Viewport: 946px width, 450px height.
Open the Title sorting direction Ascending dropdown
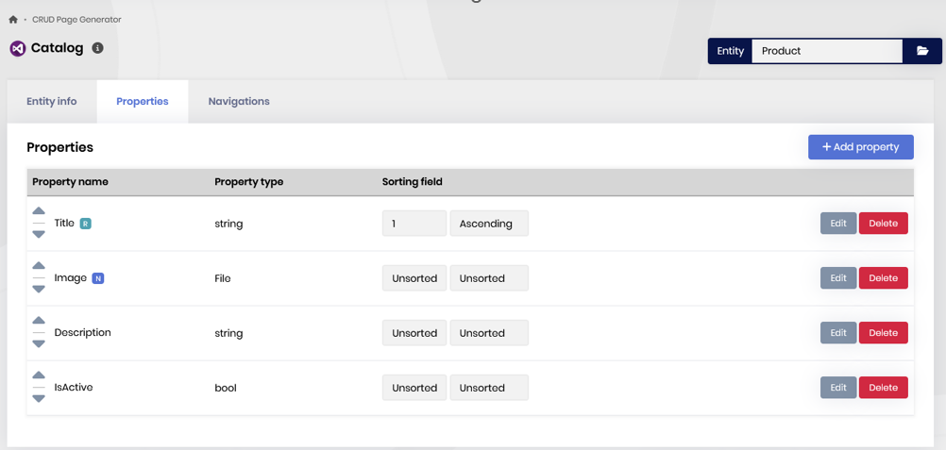pyautogui.click(x=488, y=224)
